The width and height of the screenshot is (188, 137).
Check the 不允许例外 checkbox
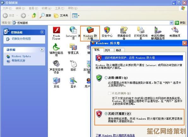click(109, 93)
